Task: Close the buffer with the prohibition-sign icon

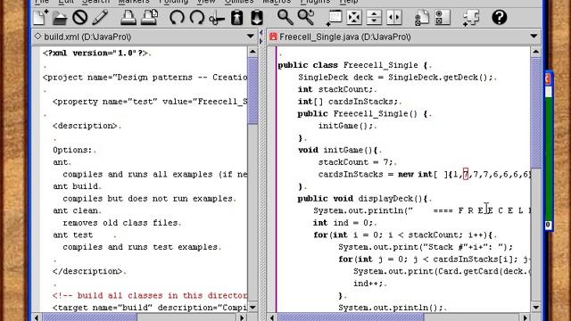Action: tap(79, 18)
